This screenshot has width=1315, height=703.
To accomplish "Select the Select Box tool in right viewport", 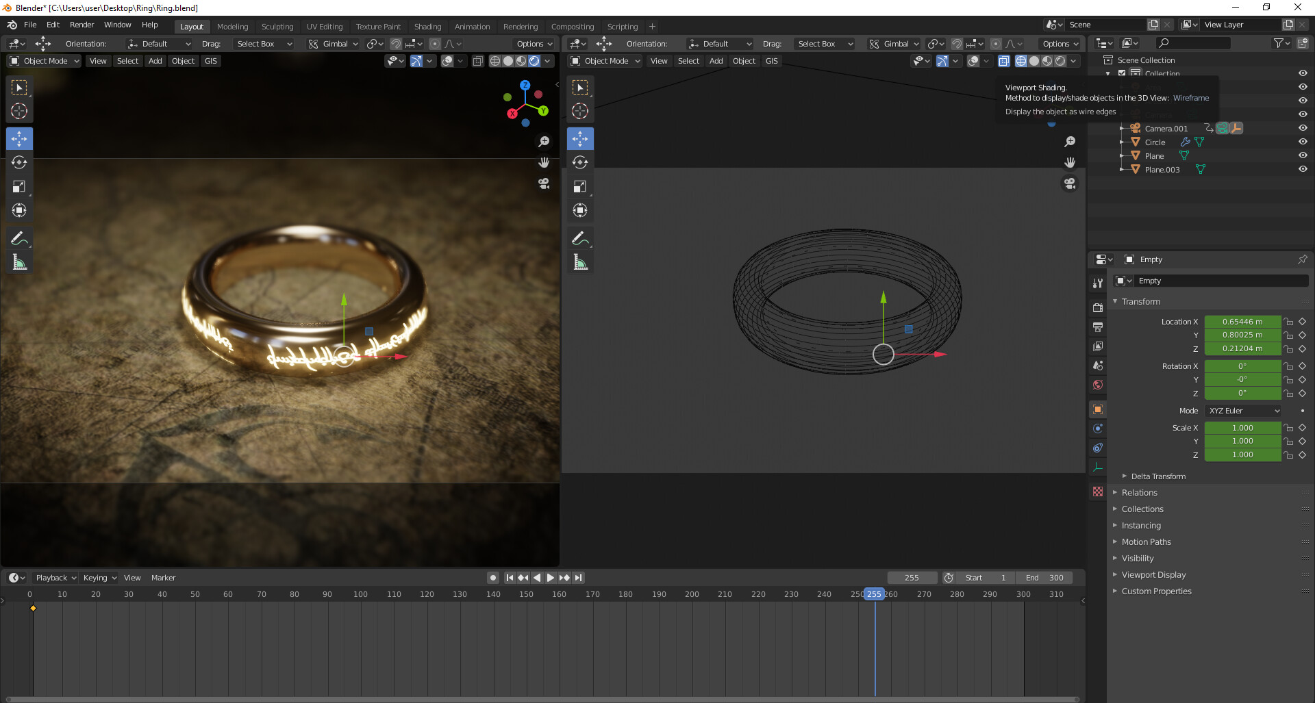I will [x=580, y=88].
